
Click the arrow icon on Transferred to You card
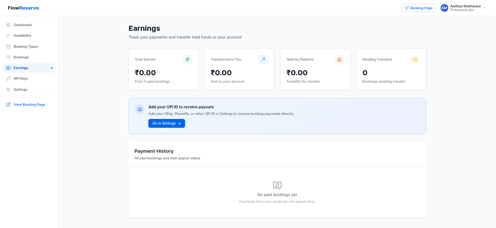click(263, 59)
